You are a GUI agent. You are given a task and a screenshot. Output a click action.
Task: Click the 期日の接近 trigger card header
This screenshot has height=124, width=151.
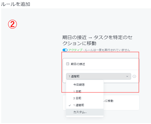[101, 64]
